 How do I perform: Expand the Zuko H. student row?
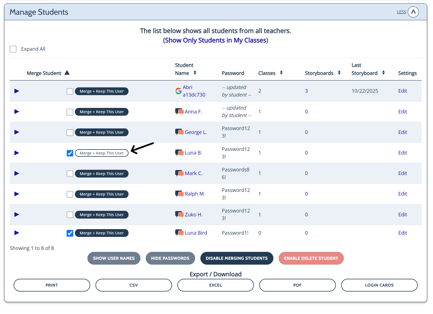tap(17, 214)
